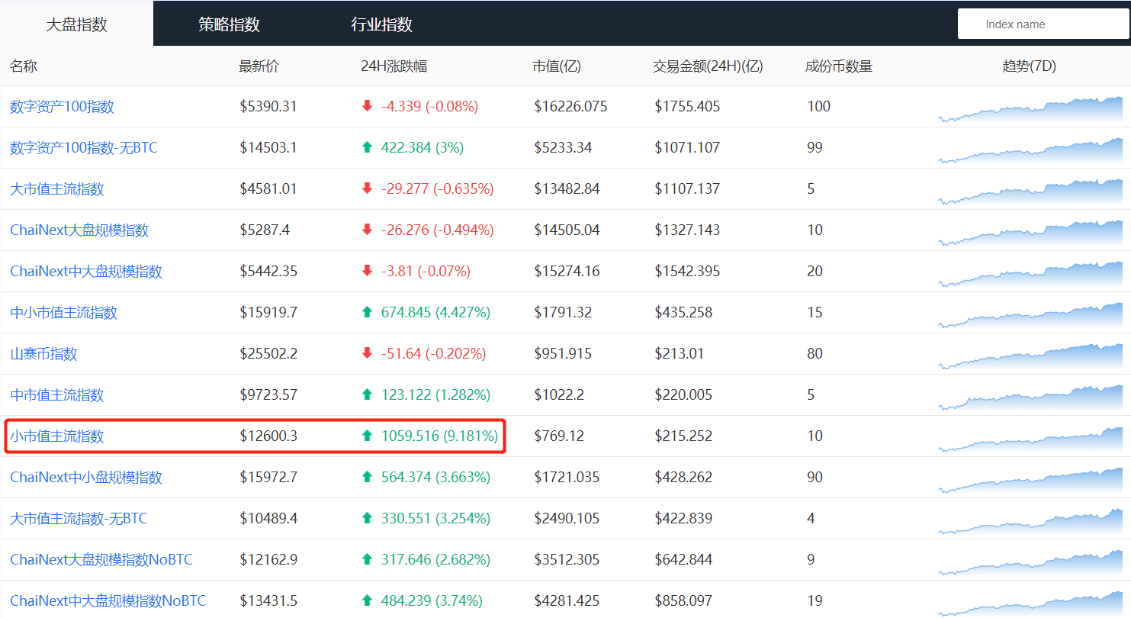Click the green up arrow beside 1059.516
Screen dimensions: 1131x618
pos(367,436)
